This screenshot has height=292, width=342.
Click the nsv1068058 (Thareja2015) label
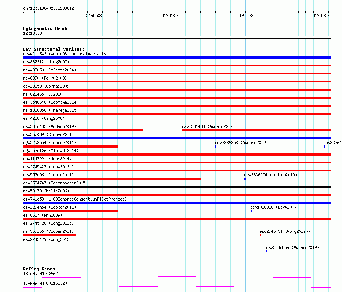(x=51, y=110)
